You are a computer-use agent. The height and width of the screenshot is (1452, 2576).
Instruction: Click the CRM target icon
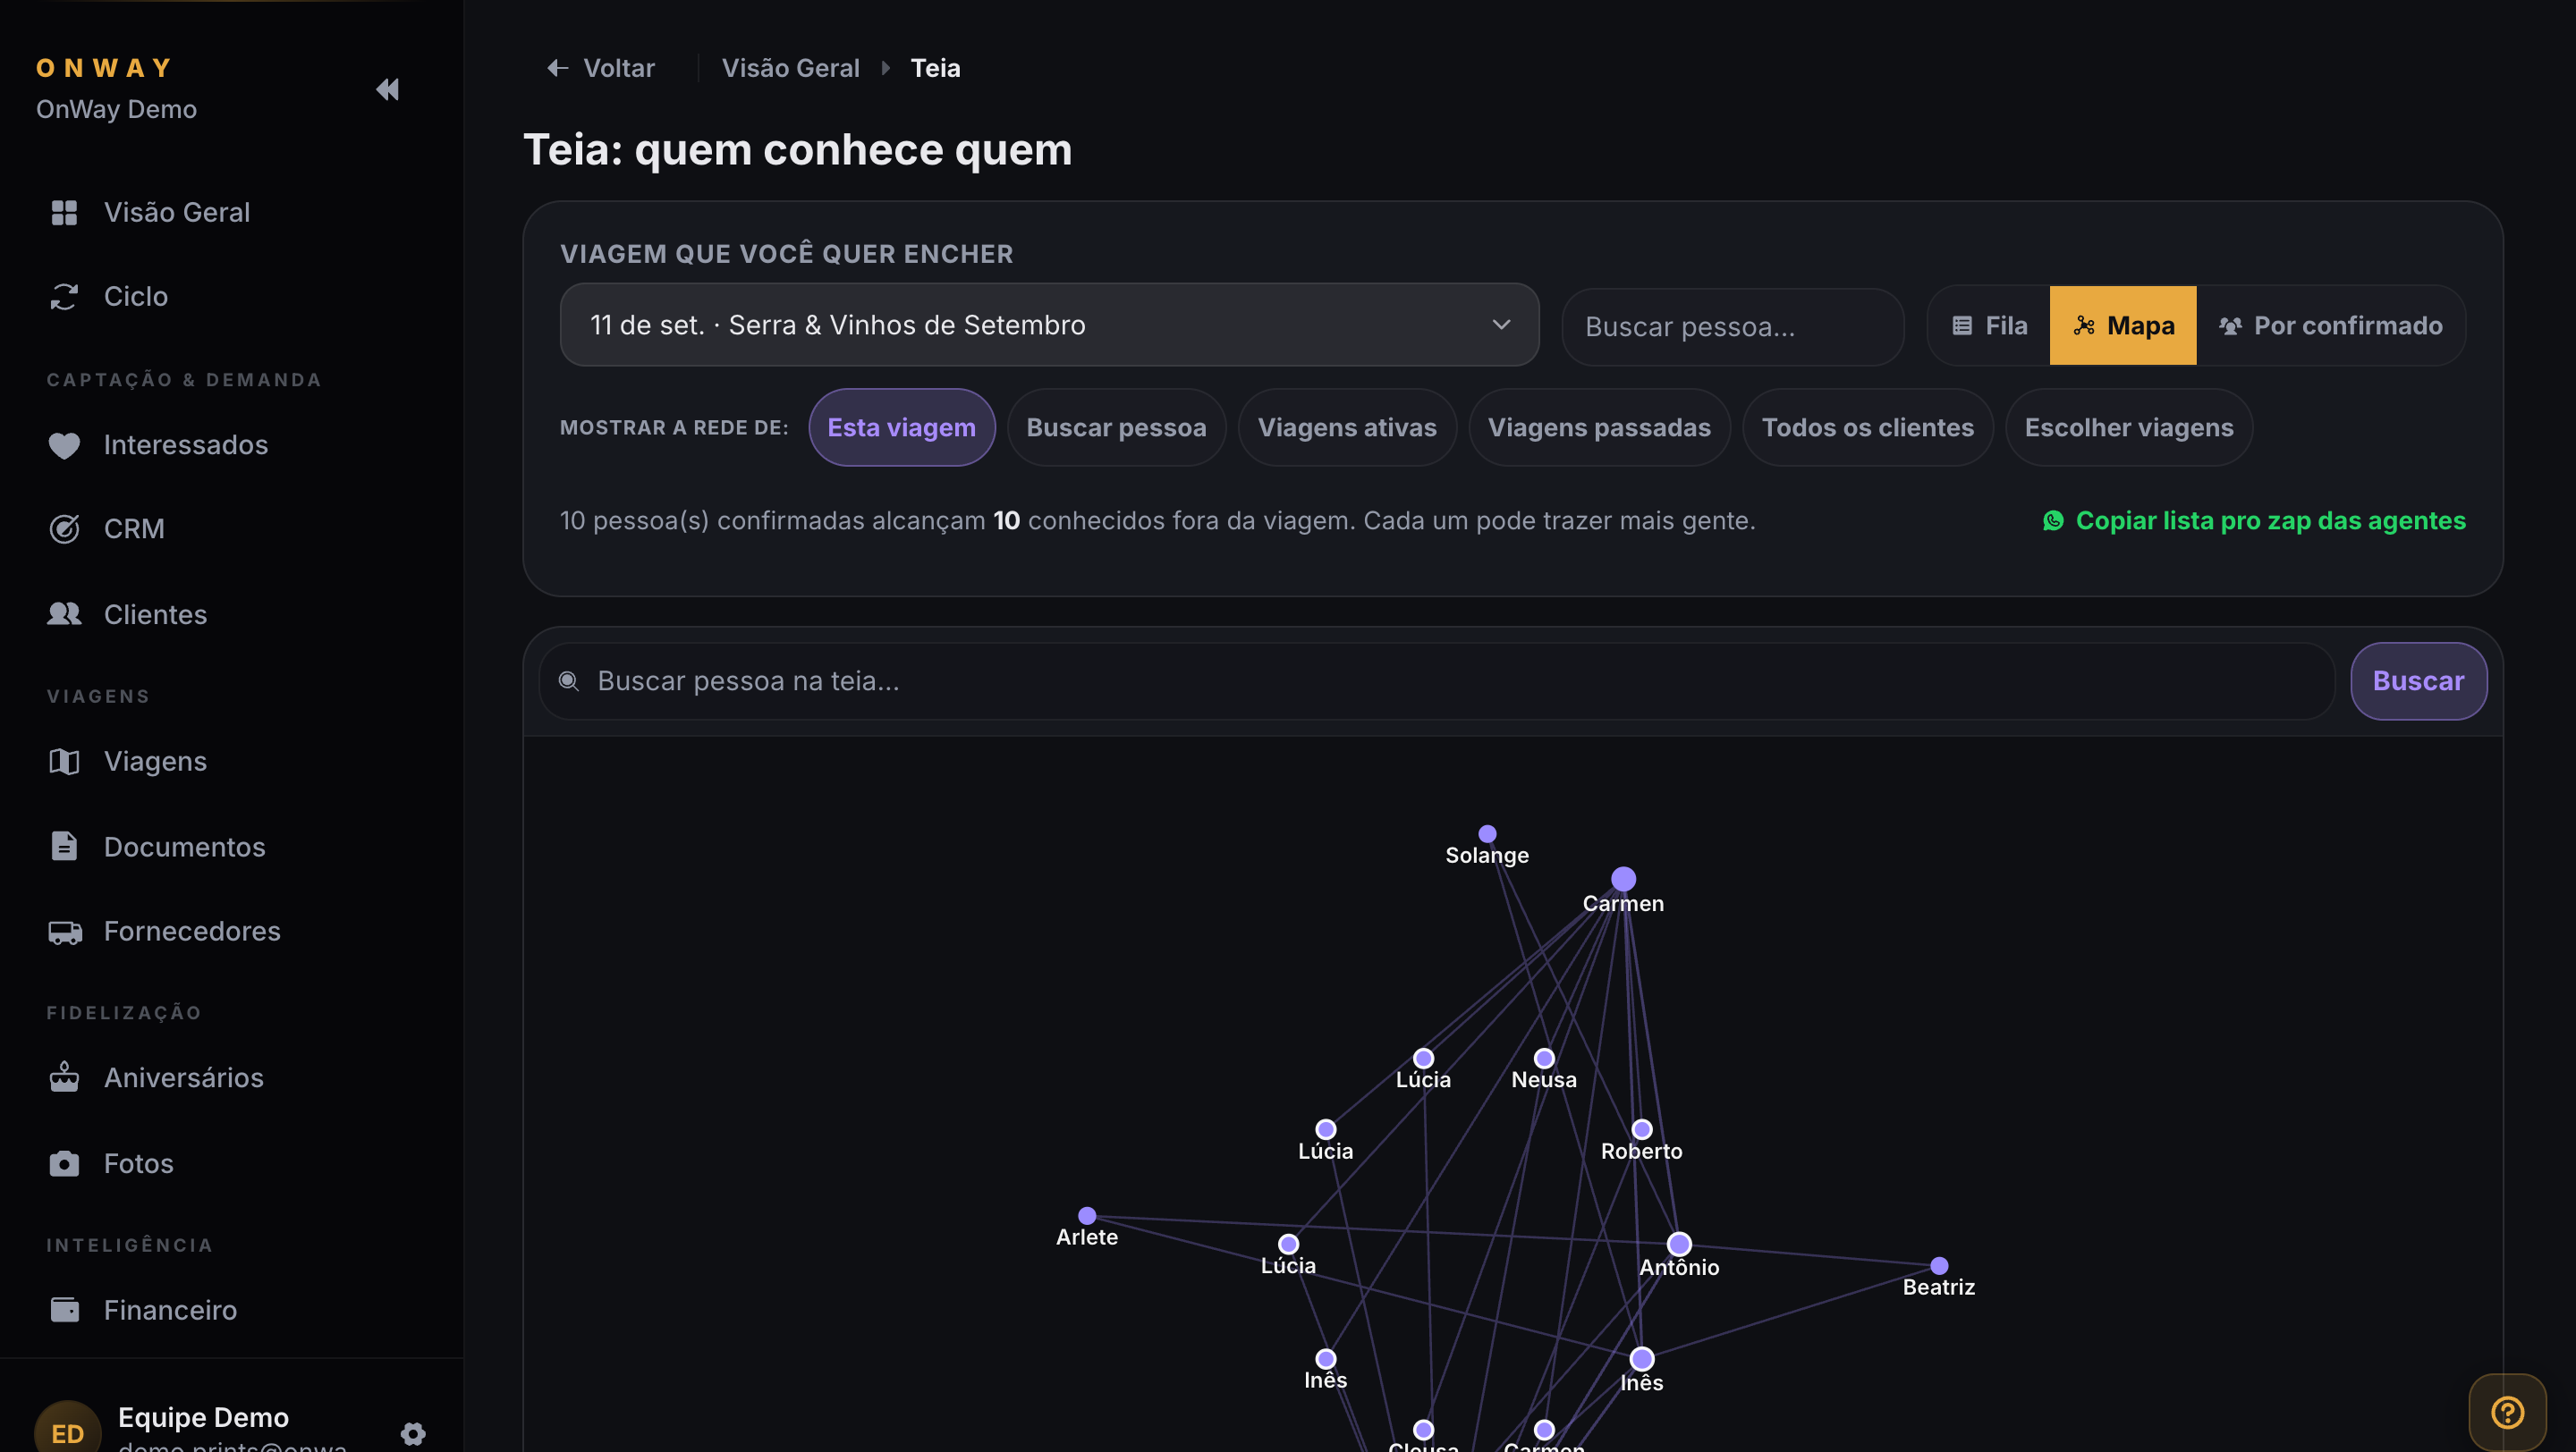[64, 528]
